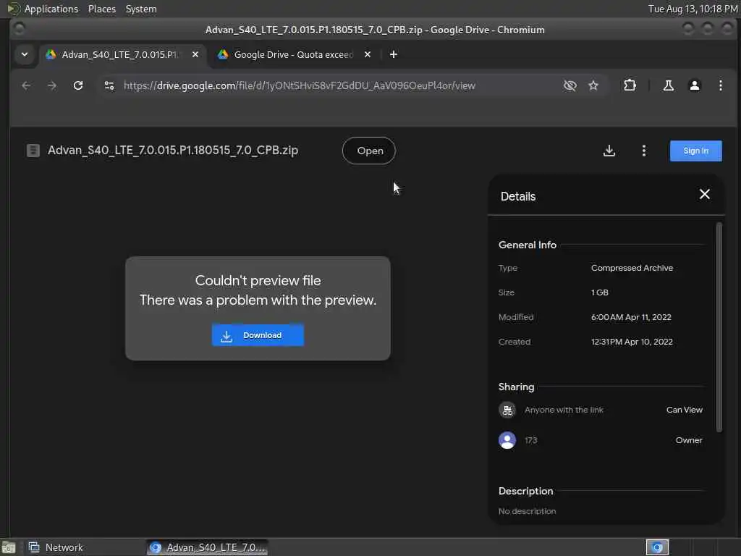Open the browser profile icon
The height and width of the screenshot is (556, 741).
click(x=694, y=85)
